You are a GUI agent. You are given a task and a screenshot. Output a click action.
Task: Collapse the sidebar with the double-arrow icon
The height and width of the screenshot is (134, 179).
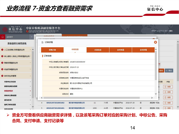tap(32, 37)
